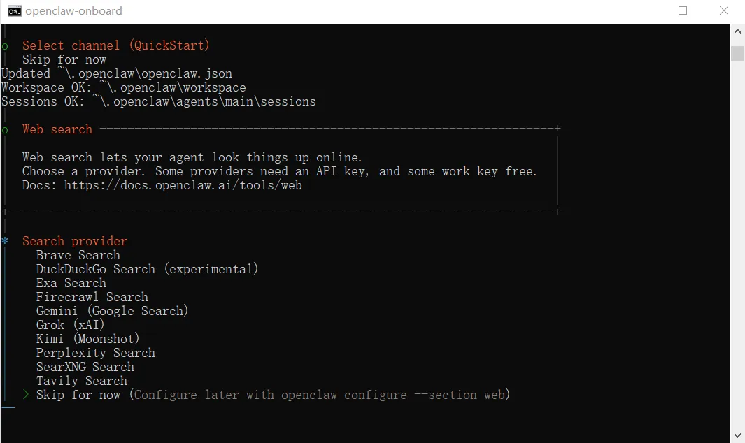
Task: Choose Grok (xAI) as search provider
Action: (x=70, y=325)
